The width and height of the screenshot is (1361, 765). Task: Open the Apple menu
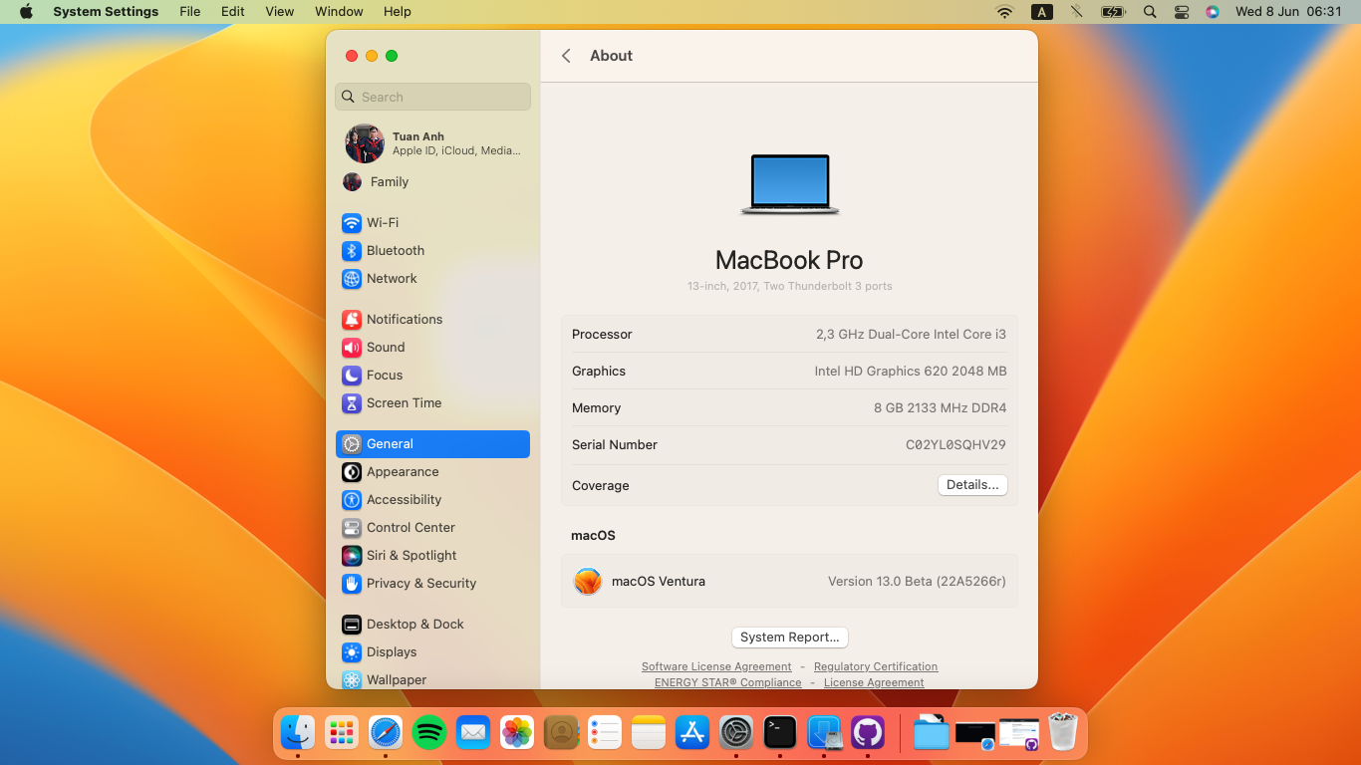point(26,12)
